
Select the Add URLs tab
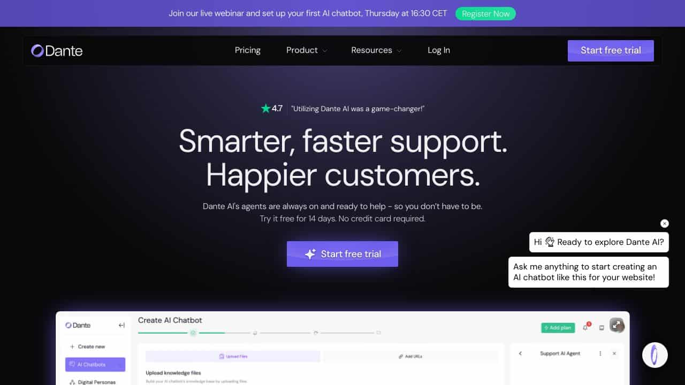tap(411, 356)
